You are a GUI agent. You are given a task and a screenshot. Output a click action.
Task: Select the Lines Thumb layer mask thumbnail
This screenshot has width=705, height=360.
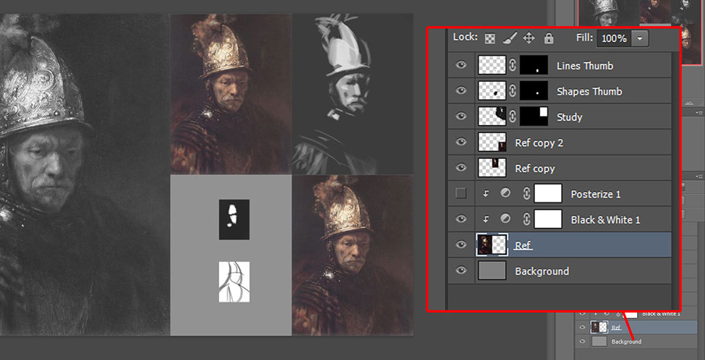534,65
